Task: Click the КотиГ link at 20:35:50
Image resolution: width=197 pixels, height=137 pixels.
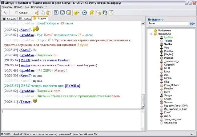Action: 25,76
